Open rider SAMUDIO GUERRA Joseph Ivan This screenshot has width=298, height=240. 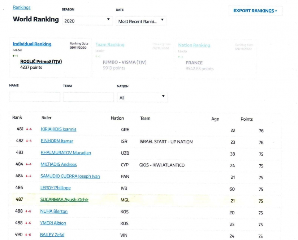(x=70, y=176)
